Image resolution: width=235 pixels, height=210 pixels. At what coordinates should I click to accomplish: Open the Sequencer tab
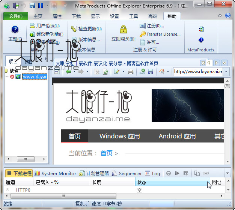[127, 174]
